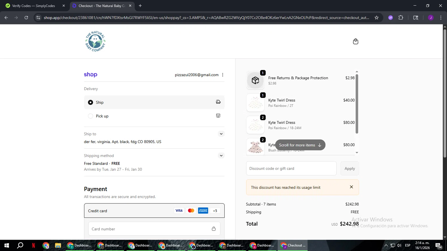The width and height of the screenshot is (447, 251).
Task: Show hidden system tray icons
Action: point(386,245)
